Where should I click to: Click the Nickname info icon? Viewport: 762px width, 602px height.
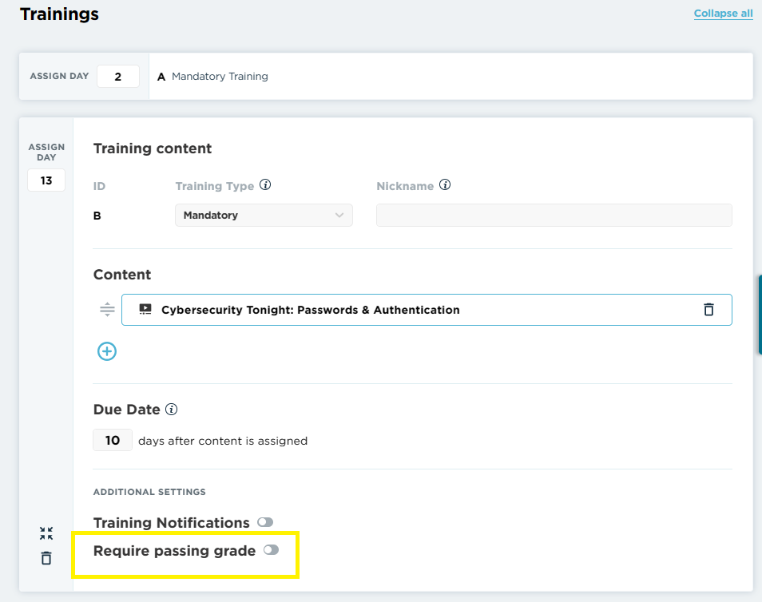pos(445,185)
